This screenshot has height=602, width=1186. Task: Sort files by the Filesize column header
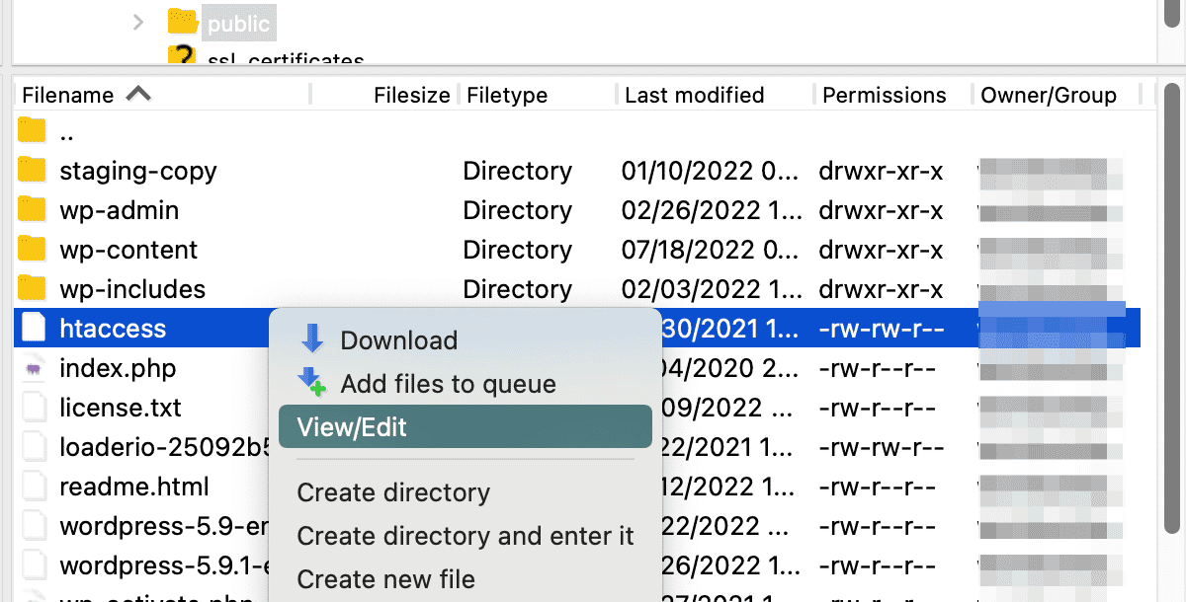point(411,94)
